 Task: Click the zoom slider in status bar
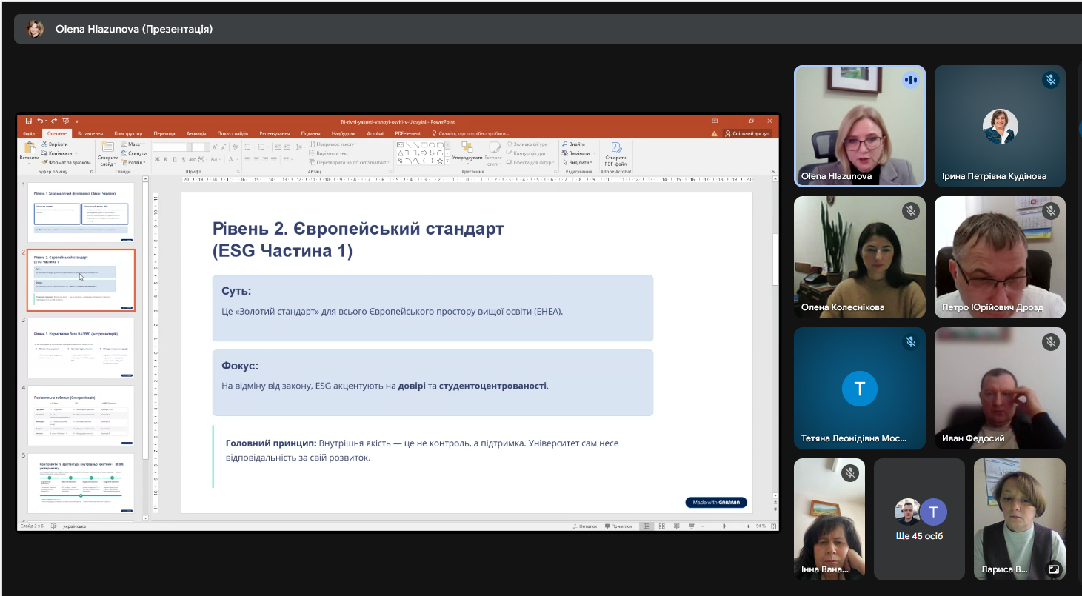pyautogui.click(x=724, y=526)
